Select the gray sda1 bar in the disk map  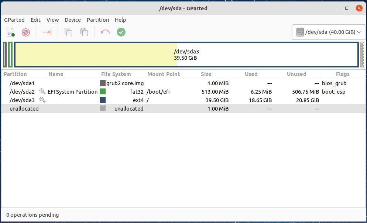coord(5,55)
